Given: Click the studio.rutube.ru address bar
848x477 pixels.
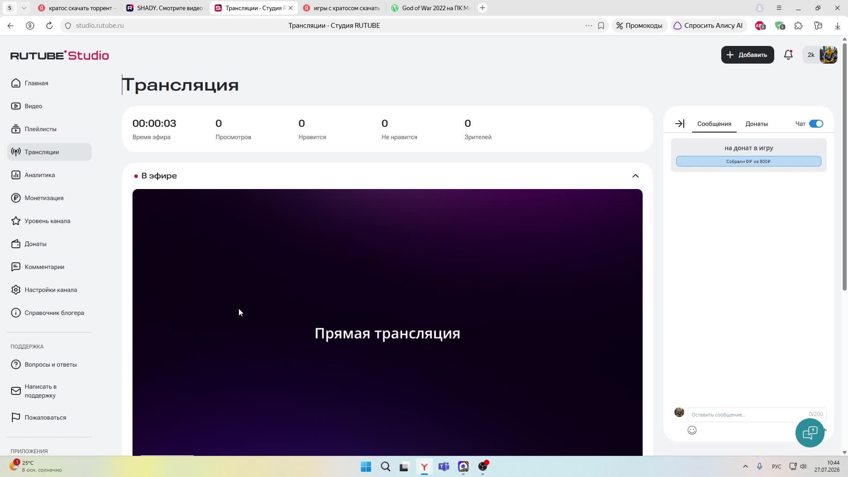Looking at the screenshot, I should (100, 26).
